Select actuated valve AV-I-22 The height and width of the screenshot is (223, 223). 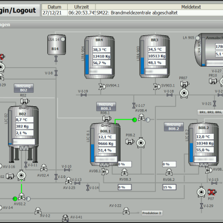(x=126, y=211)
